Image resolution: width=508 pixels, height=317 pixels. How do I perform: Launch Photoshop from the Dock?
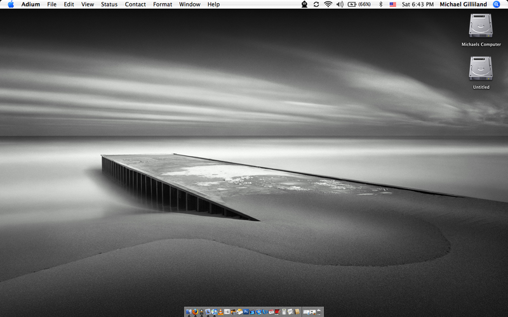pos(246,311)
